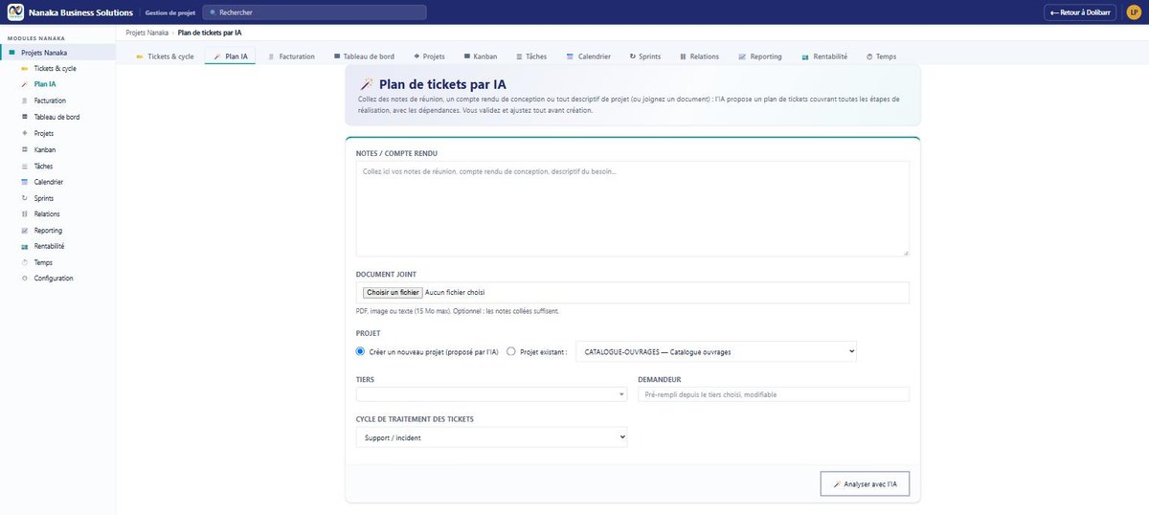Click the Sprints icon in sidebar
Screen dimensions: 1149x515
coord(25,198)
